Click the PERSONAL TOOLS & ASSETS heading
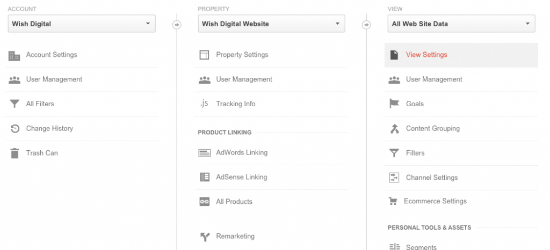This screenshot has width=550, height=250. (429, 227)
